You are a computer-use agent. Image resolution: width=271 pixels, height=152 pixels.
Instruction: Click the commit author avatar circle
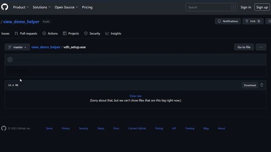coord(10,60)
